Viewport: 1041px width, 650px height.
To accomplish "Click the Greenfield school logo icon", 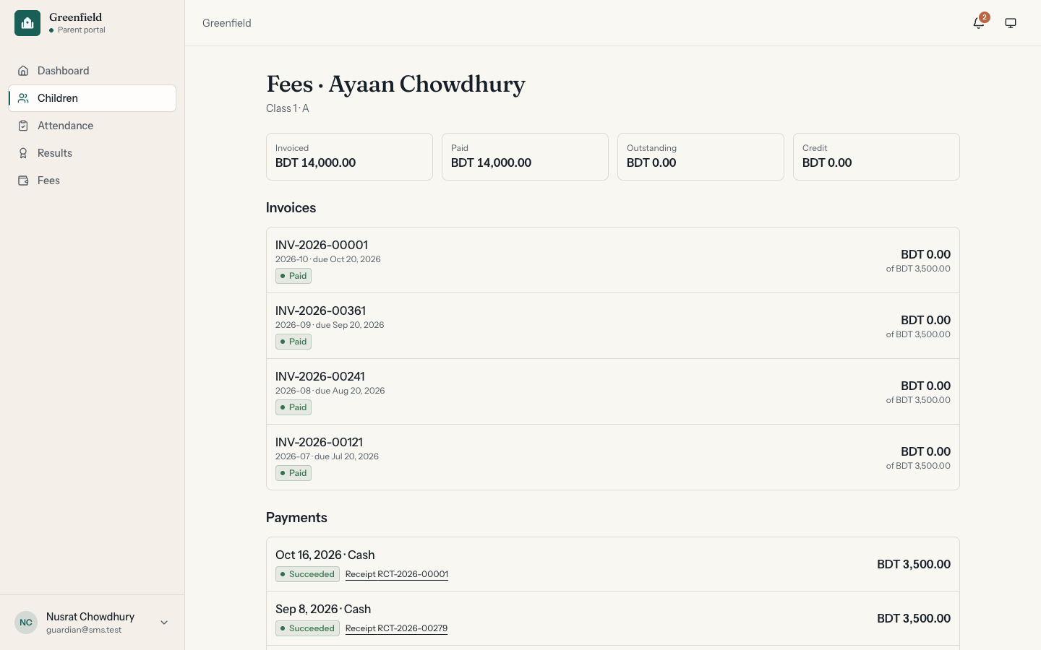I will [x=27, y=23].
